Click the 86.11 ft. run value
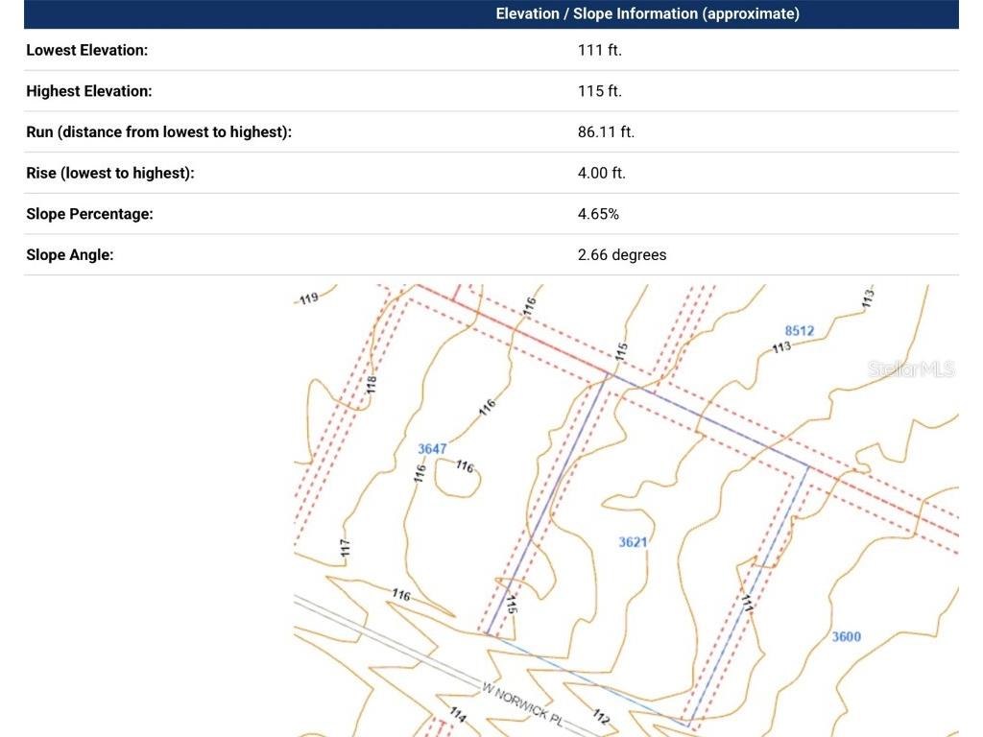This screenshot has width=983, height=737. [x=606, y=132]
